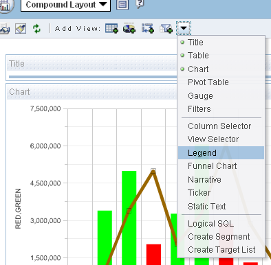This screenshot has width=271, height=265.
Task: Select Create Segment menu entry
Action: click(221, 237)
